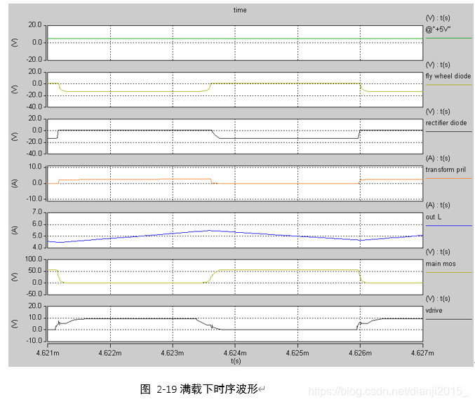The image size is (475, 404).
Task: Click the '(A)' y-axis unit of out L plot
Action: point(14,230)
